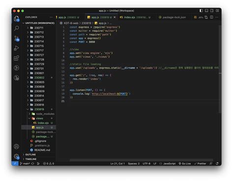Open index.ejs in the file tree

click(x=39, y=123)
